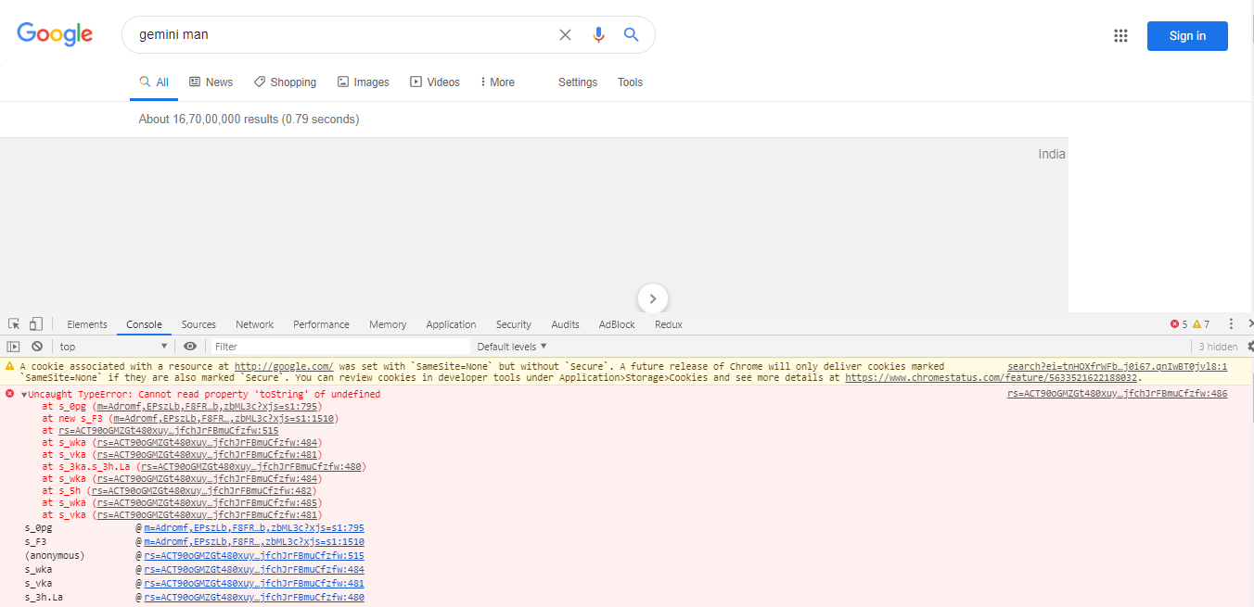Open Google search Tools
The image size is (1254, 607).
(x=630, y=82)
